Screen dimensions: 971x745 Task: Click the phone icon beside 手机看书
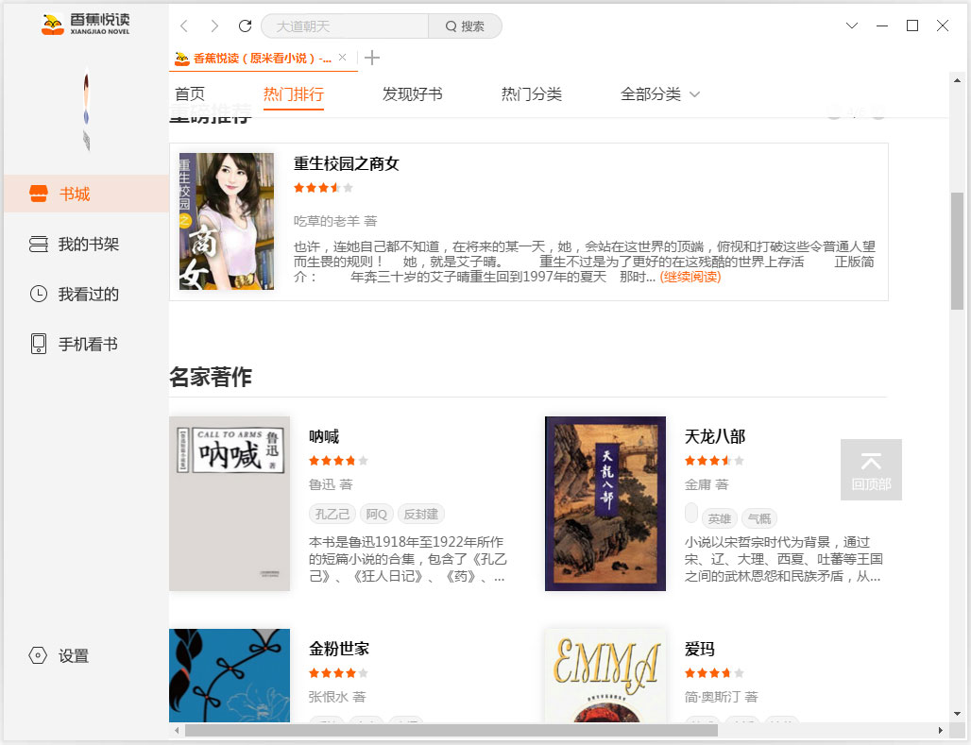coord(39,344)
